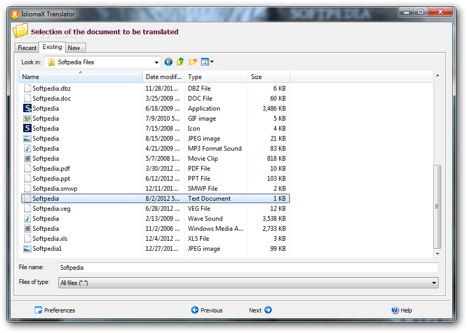Click the MP3 Format Sound file icon
Screen dimensions: 467x333
pos(27,148)
